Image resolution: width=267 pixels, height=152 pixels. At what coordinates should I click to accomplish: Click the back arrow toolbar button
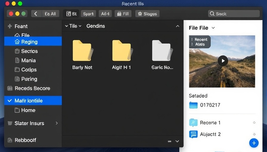pyautogui.click(x=36, y=14)
